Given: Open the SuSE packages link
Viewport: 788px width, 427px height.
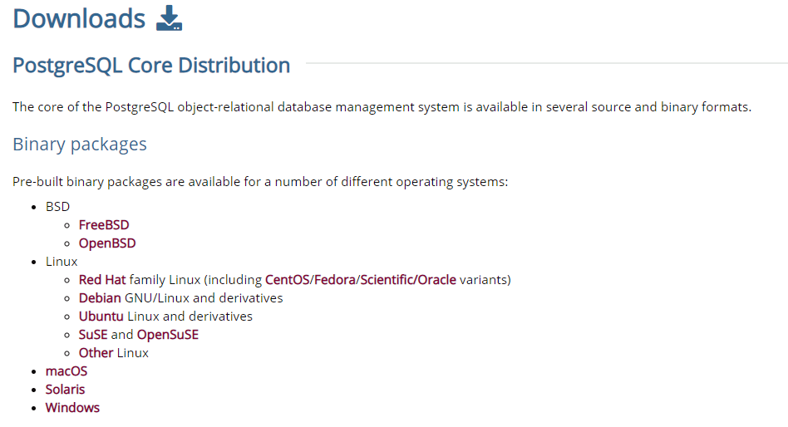Looking at the screenshot, I should click(x=93, y=335).
